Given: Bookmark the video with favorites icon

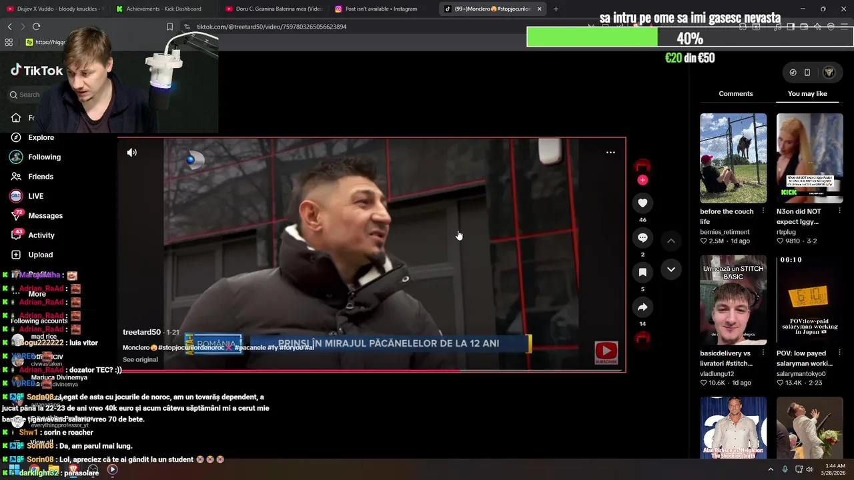Looking at the screenshot, I should [643, 273].
